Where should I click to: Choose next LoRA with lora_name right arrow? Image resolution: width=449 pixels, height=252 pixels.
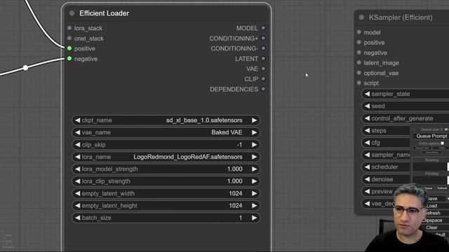254,157
